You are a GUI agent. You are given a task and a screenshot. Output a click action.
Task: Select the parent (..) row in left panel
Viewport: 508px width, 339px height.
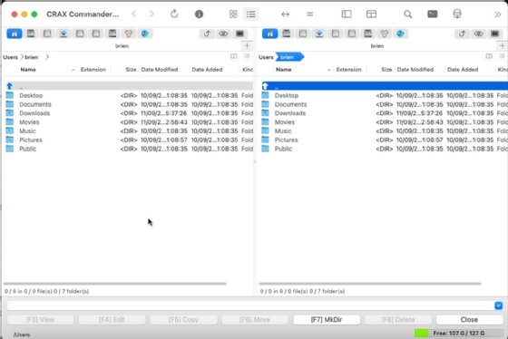coord(129,86)
